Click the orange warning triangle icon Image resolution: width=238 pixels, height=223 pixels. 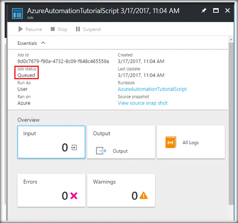point(144,195)
